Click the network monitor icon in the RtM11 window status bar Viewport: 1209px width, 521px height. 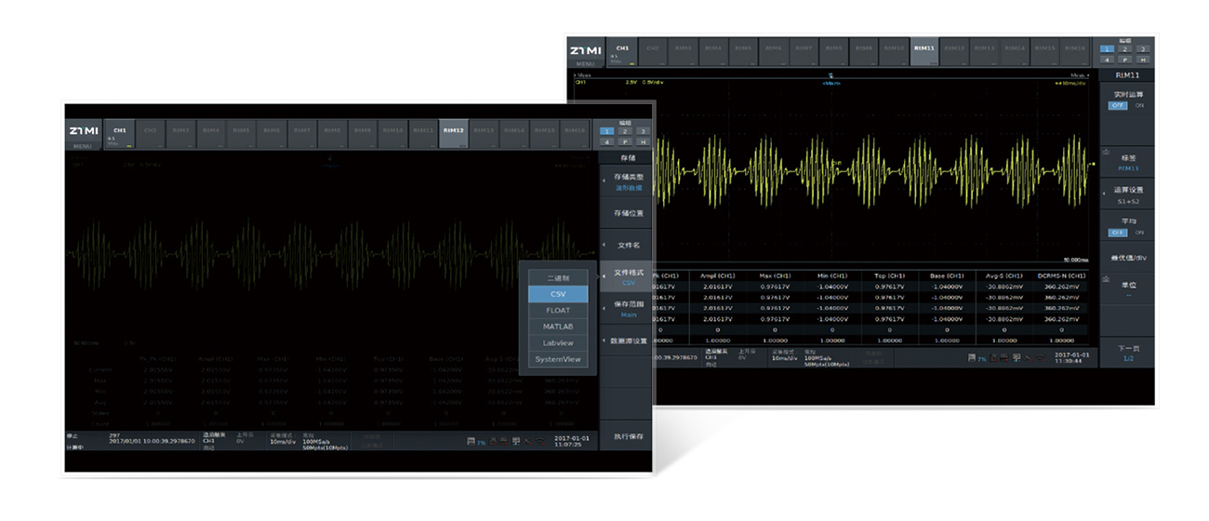(1016, 357)
